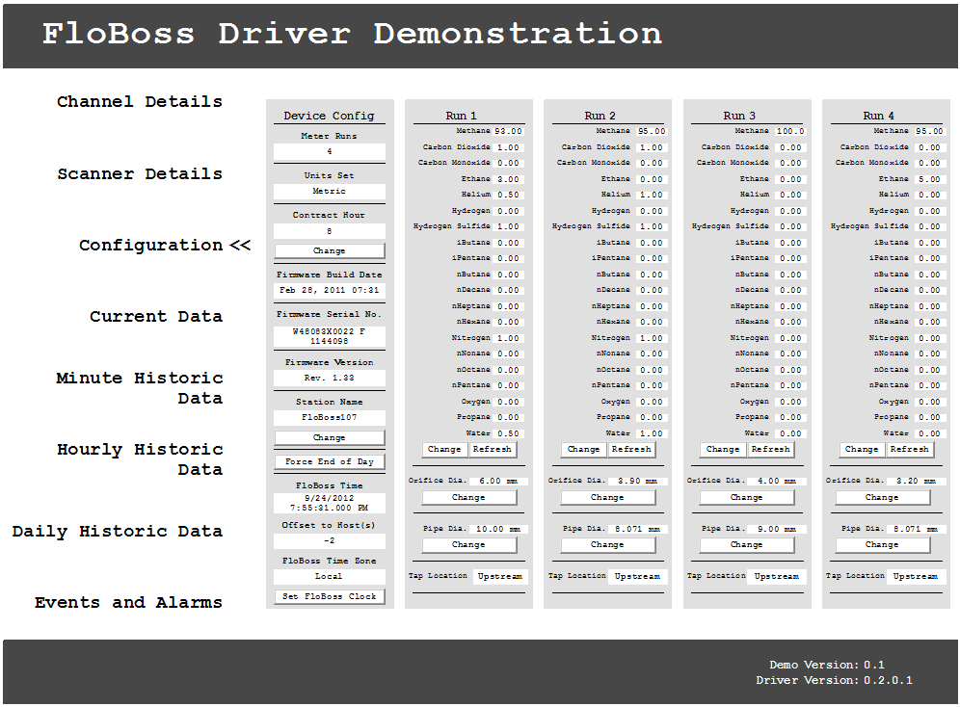Click Run 1 gas composition Change button

tap(444, 450)
